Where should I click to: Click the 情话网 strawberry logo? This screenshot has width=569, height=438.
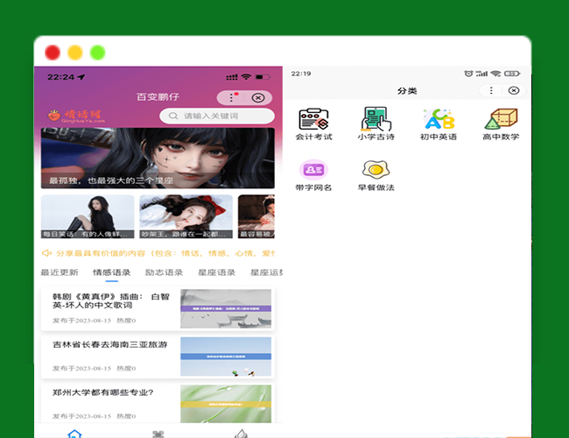pos(76,116)
